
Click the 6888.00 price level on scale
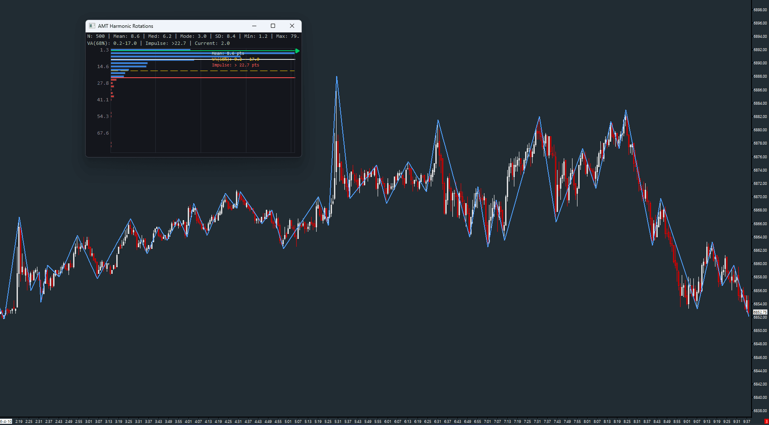[760, 76]
